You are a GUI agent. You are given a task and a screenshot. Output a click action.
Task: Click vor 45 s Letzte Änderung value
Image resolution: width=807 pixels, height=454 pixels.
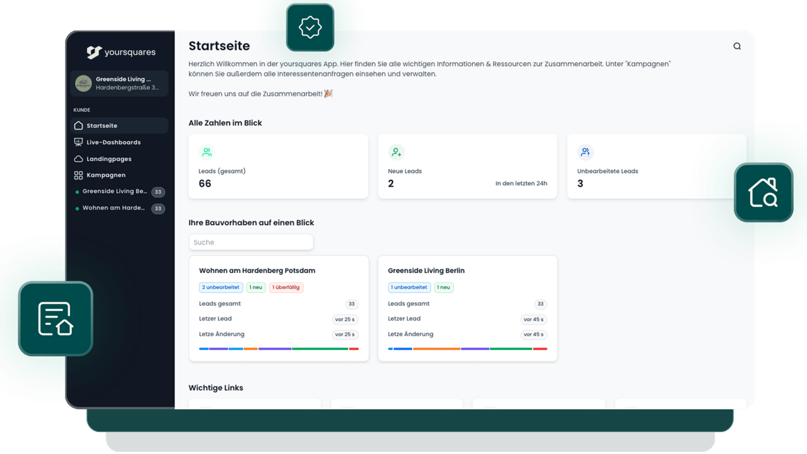[x=533, y=335]
